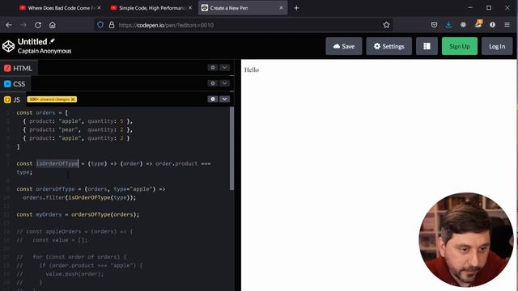Screen dimensions: 518x291
Task: Click 'const orders = [' code line
Action: (x=42, y=112)
